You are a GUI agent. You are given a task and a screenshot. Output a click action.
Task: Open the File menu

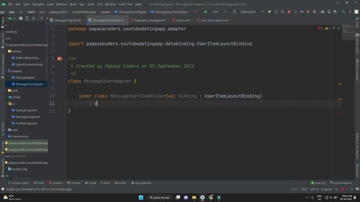coord(11,4)
